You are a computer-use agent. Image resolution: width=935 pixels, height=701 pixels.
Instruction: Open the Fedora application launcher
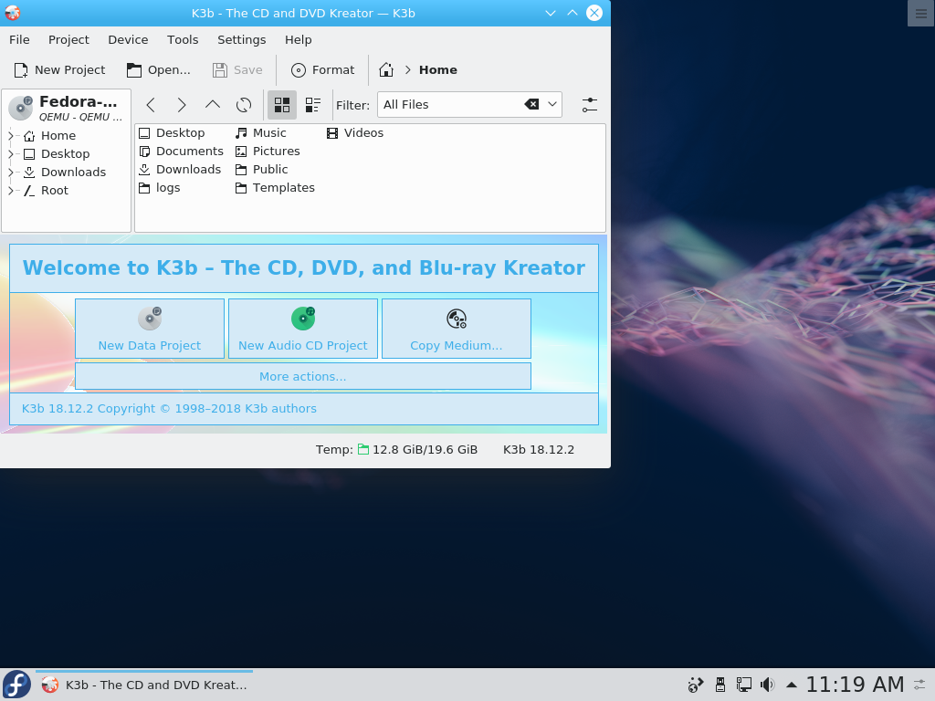[16, 685]
